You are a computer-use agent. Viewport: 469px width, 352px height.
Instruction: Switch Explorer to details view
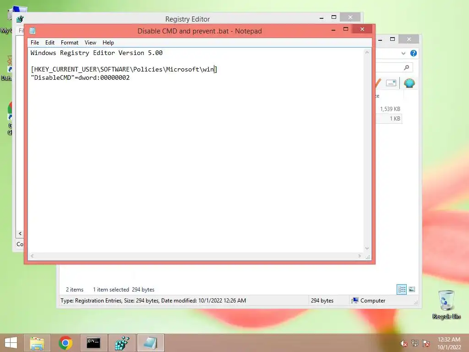click(401, 290)
